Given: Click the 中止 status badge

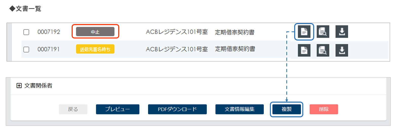Looking at the screenshot, I should 95,32.
